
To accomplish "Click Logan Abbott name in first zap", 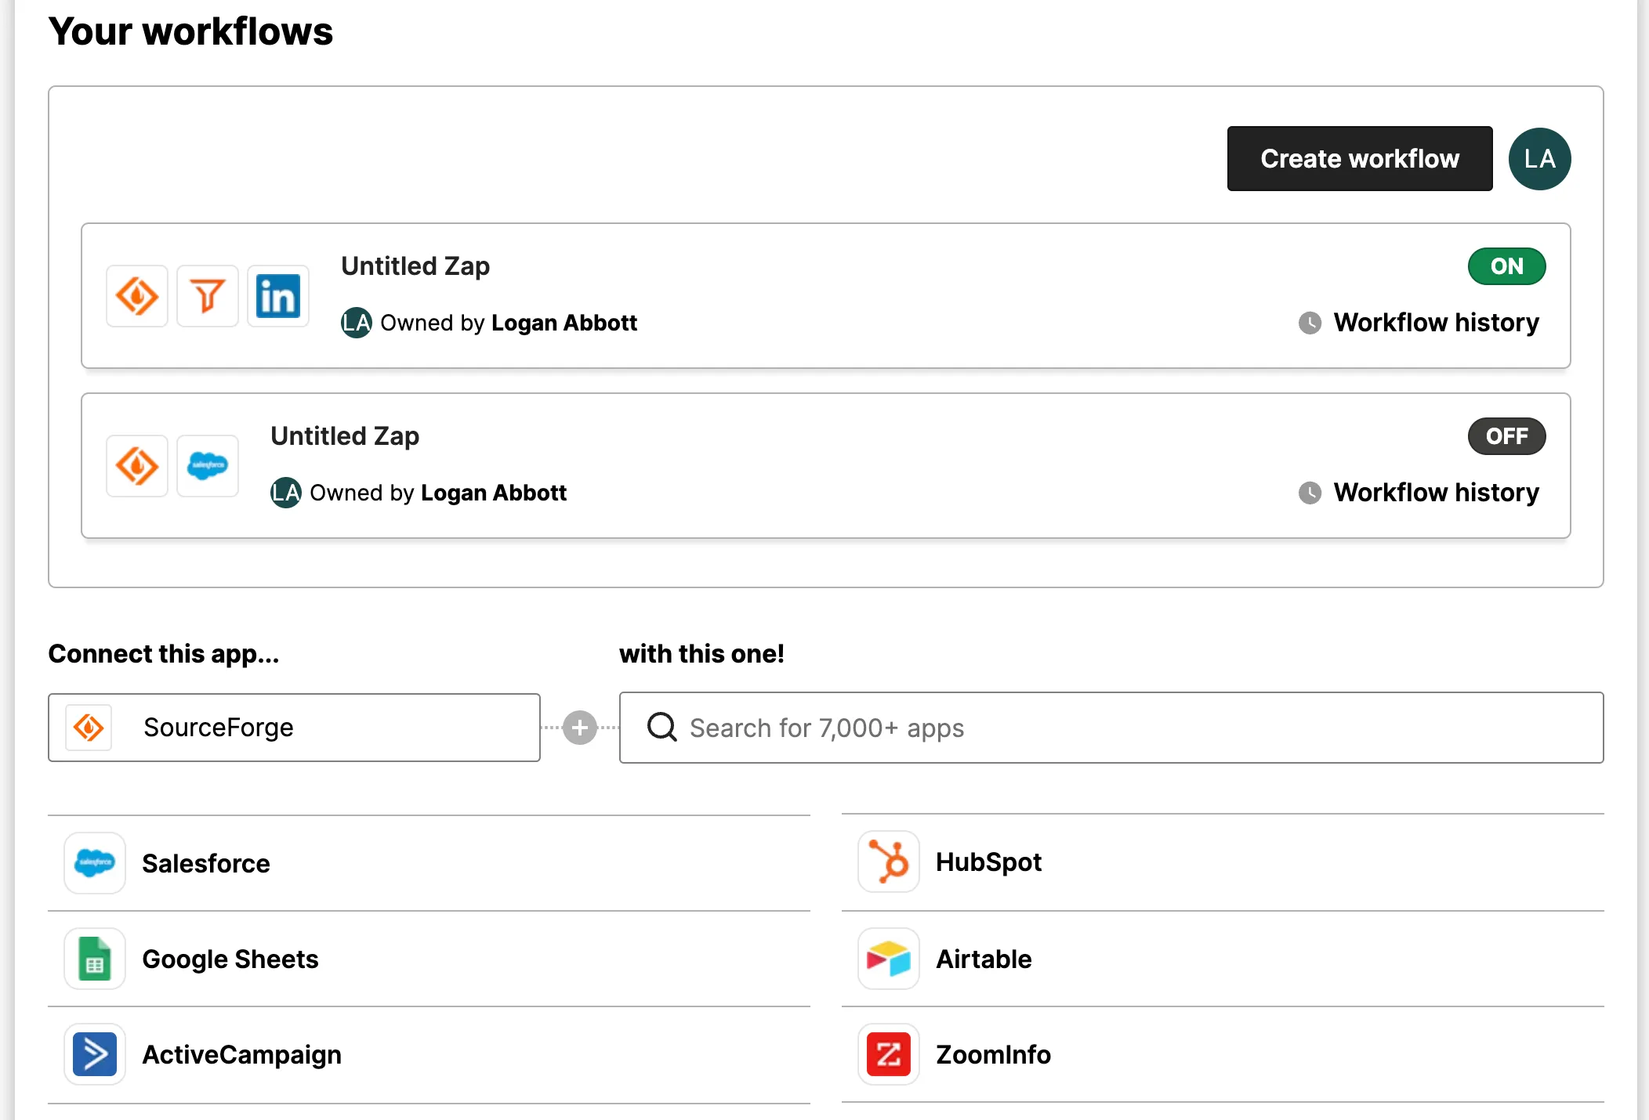I will [564, 323].
